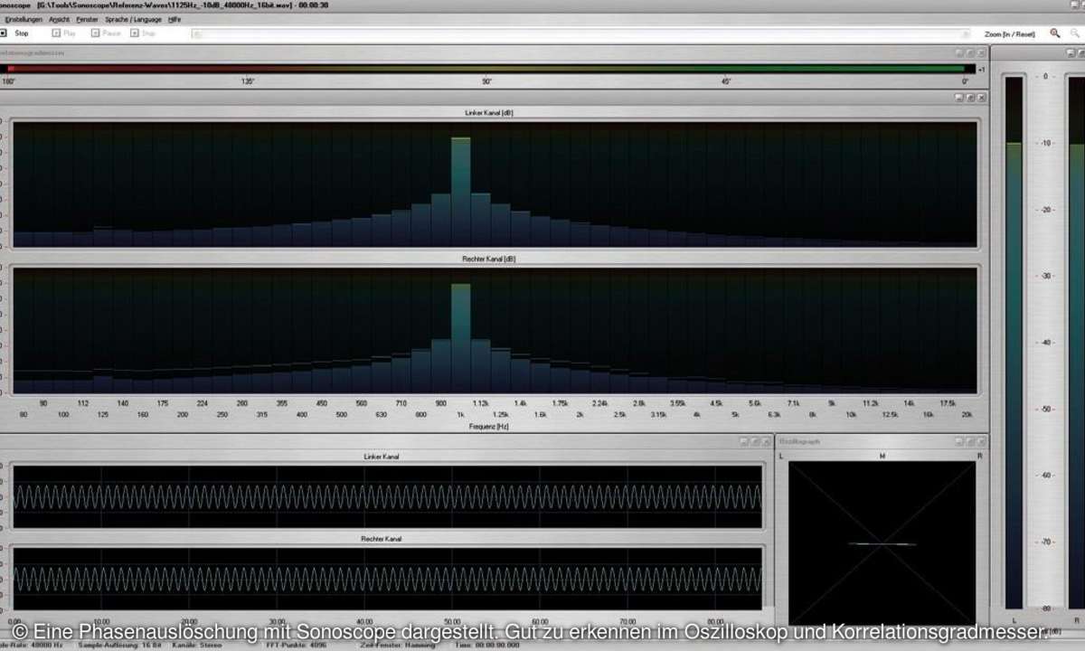
Task: Click the 1 kHz peak in Linker Kanal spectrum
Action: (461, 192)
